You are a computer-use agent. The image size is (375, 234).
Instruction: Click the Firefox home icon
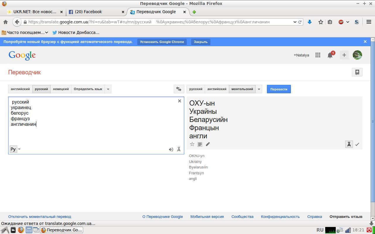pyautogui.click(x=5, y=22)
